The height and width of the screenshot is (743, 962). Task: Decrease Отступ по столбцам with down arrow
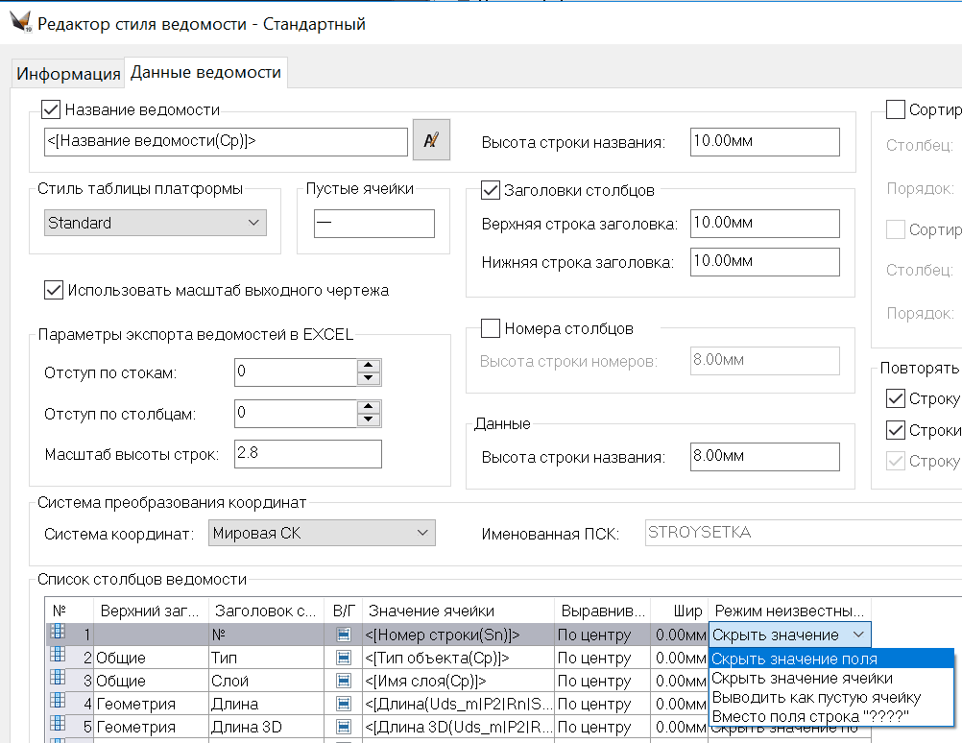point(368,420)
